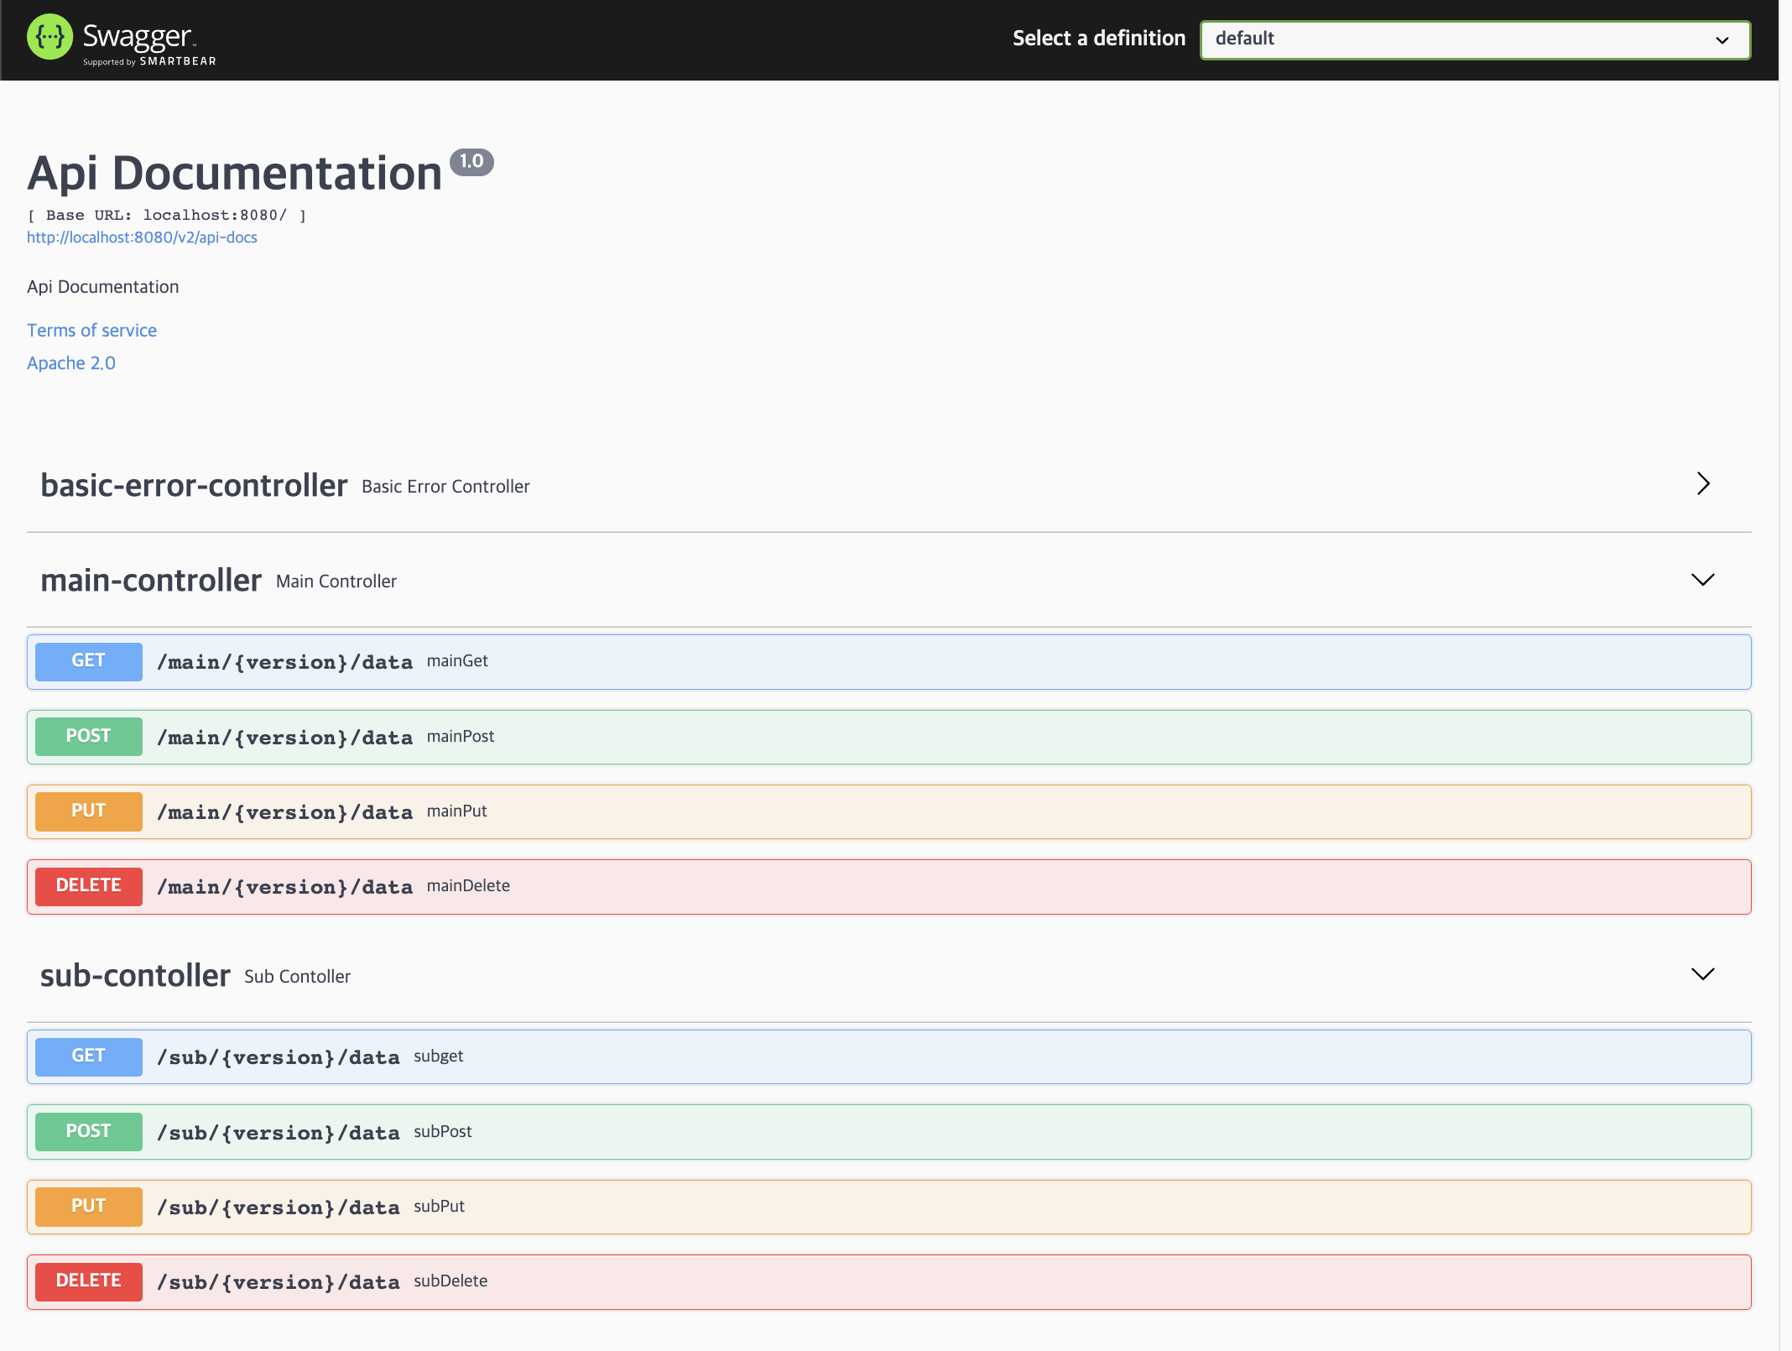Screen dimensions: 1792x1351
Task: Open the localhost api-docs link
Action: click(142, 237)
